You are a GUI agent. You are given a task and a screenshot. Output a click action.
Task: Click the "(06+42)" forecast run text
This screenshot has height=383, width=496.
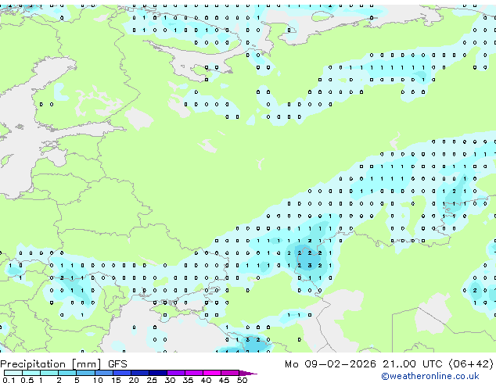pos(471,364)
